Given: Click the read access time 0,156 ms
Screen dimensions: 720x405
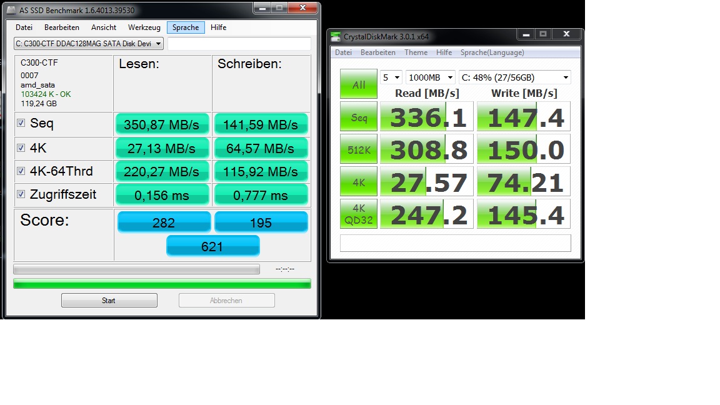Looking at the screenshot, I should point(162,195).
